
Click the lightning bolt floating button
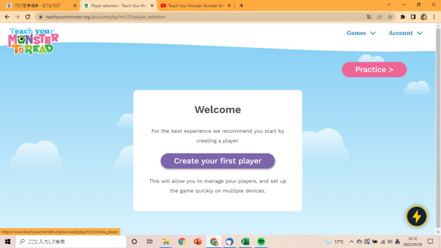point(416,216)
